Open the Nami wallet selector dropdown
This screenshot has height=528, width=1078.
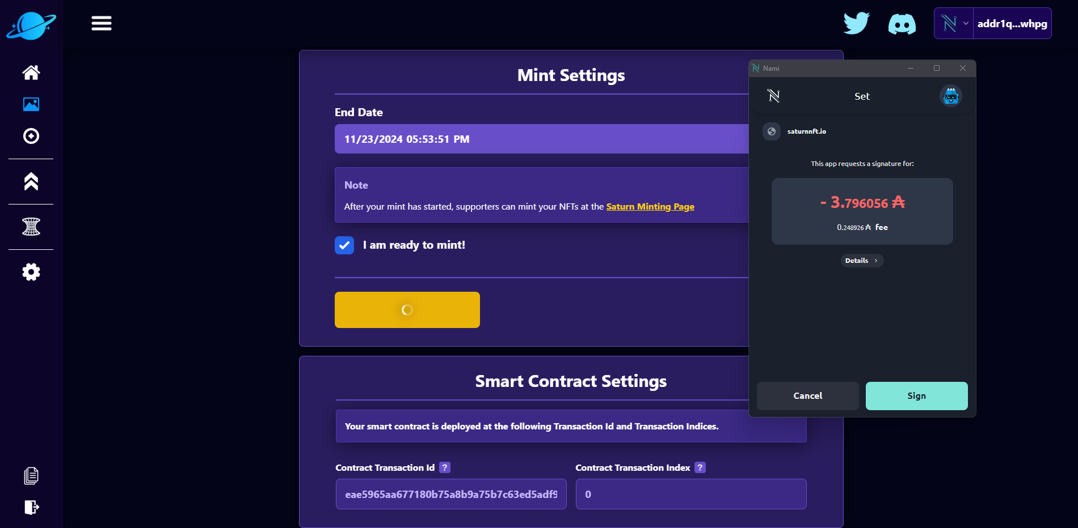[954, 23]
